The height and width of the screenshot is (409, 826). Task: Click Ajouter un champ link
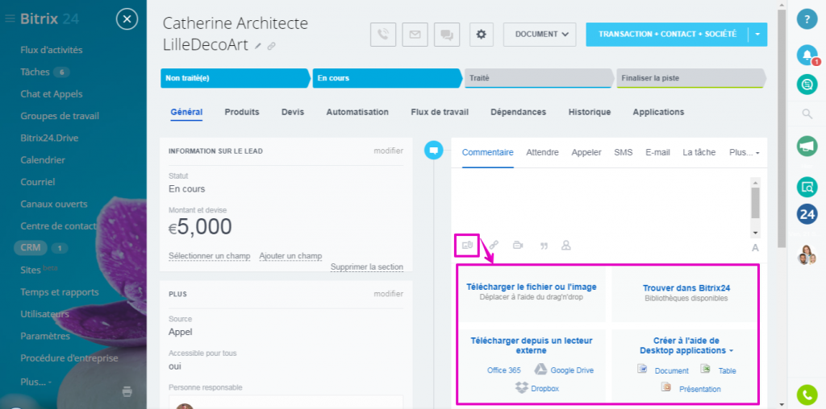click(x=290, y=256)
